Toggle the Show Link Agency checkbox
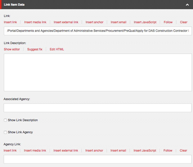This screenshot has width=193, height=167. click(5, 132)
